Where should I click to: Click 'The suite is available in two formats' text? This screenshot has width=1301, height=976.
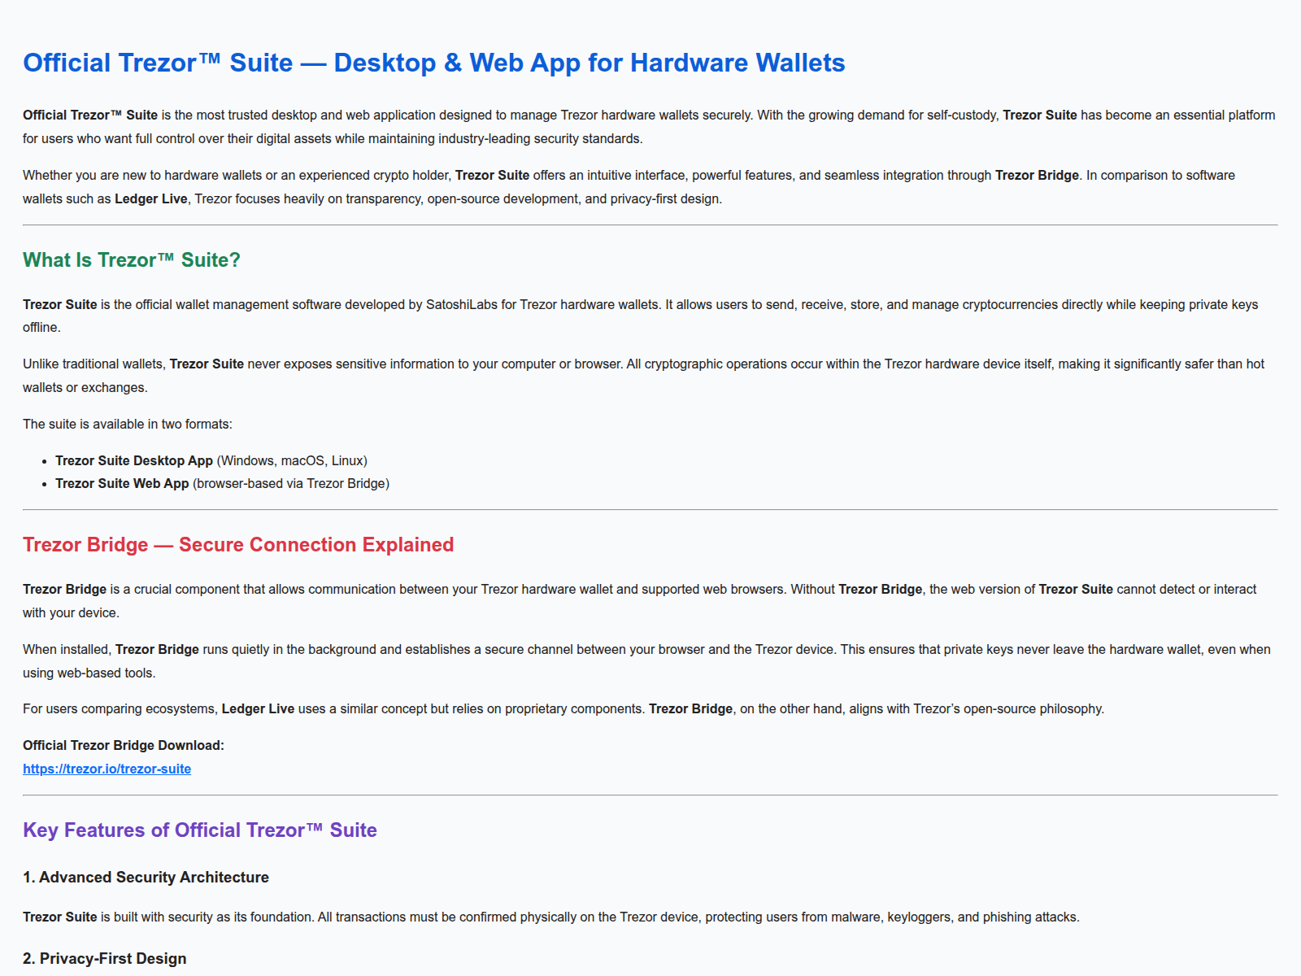pos(127,424)
